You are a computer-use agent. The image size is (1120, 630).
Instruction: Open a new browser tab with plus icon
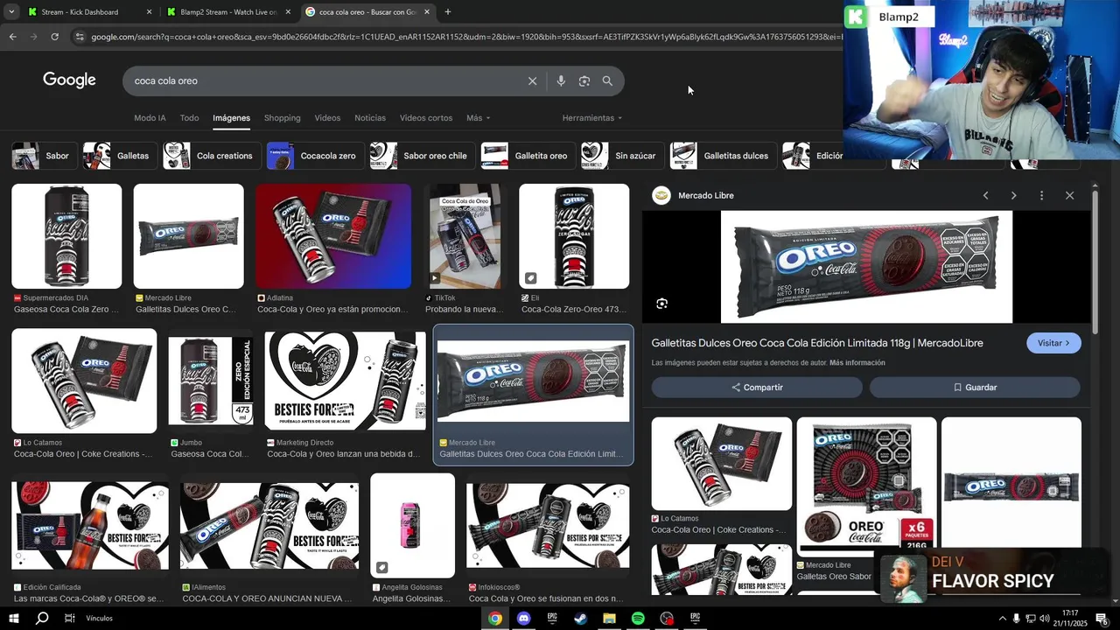click(448, 12)
